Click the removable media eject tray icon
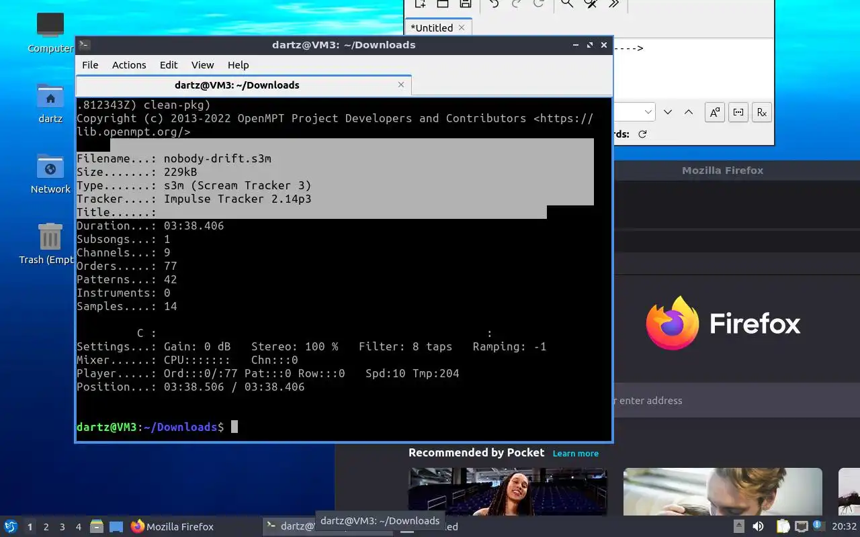 pos(738,526)
